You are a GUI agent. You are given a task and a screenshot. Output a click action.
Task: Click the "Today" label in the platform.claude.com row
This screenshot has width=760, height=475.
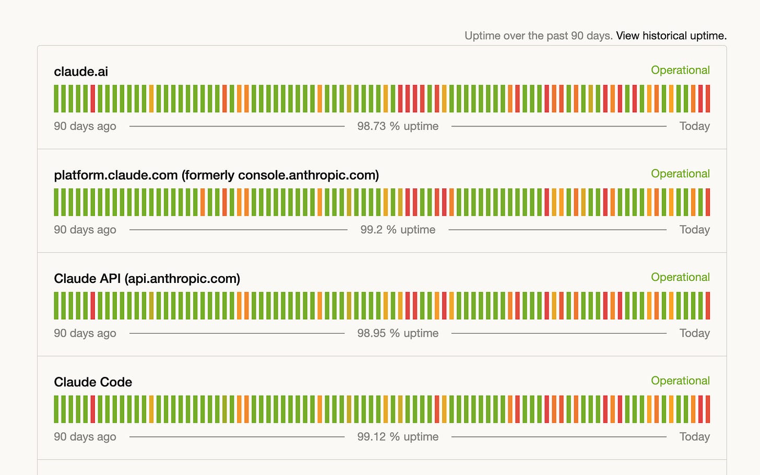tap(695, 230)
